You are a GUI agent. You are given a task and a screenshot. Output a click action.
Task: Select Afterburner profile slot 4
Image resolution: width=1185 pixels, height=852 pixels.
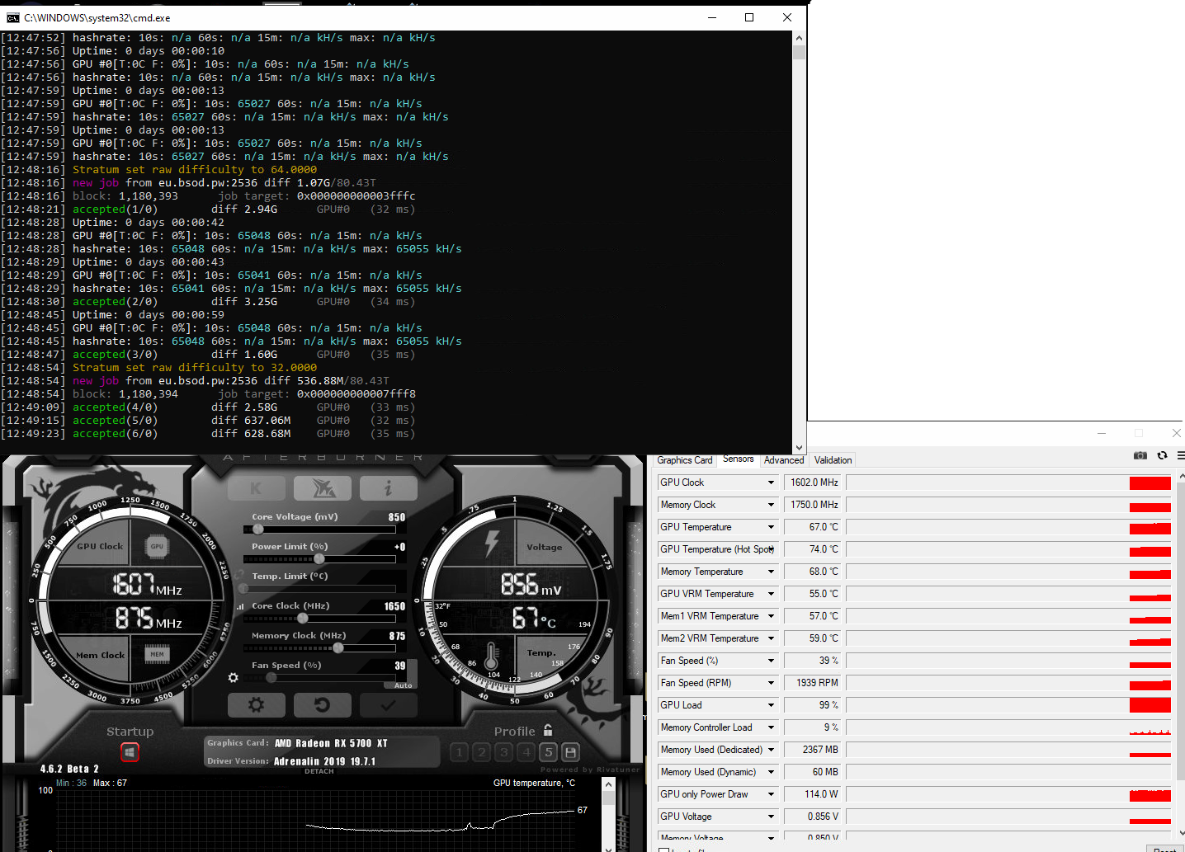pos(526,751)
